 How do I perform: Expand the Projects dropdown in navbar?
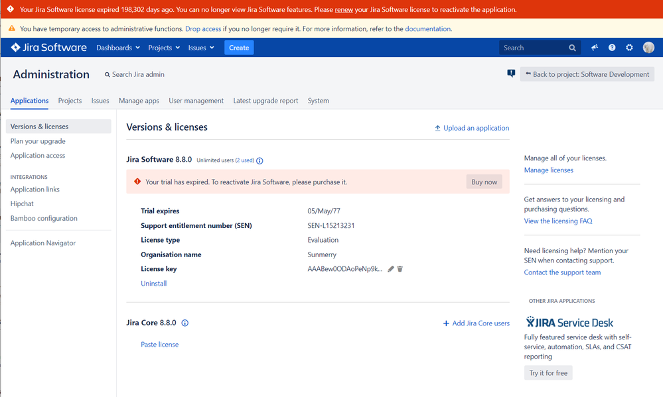[x=164, y=48]
